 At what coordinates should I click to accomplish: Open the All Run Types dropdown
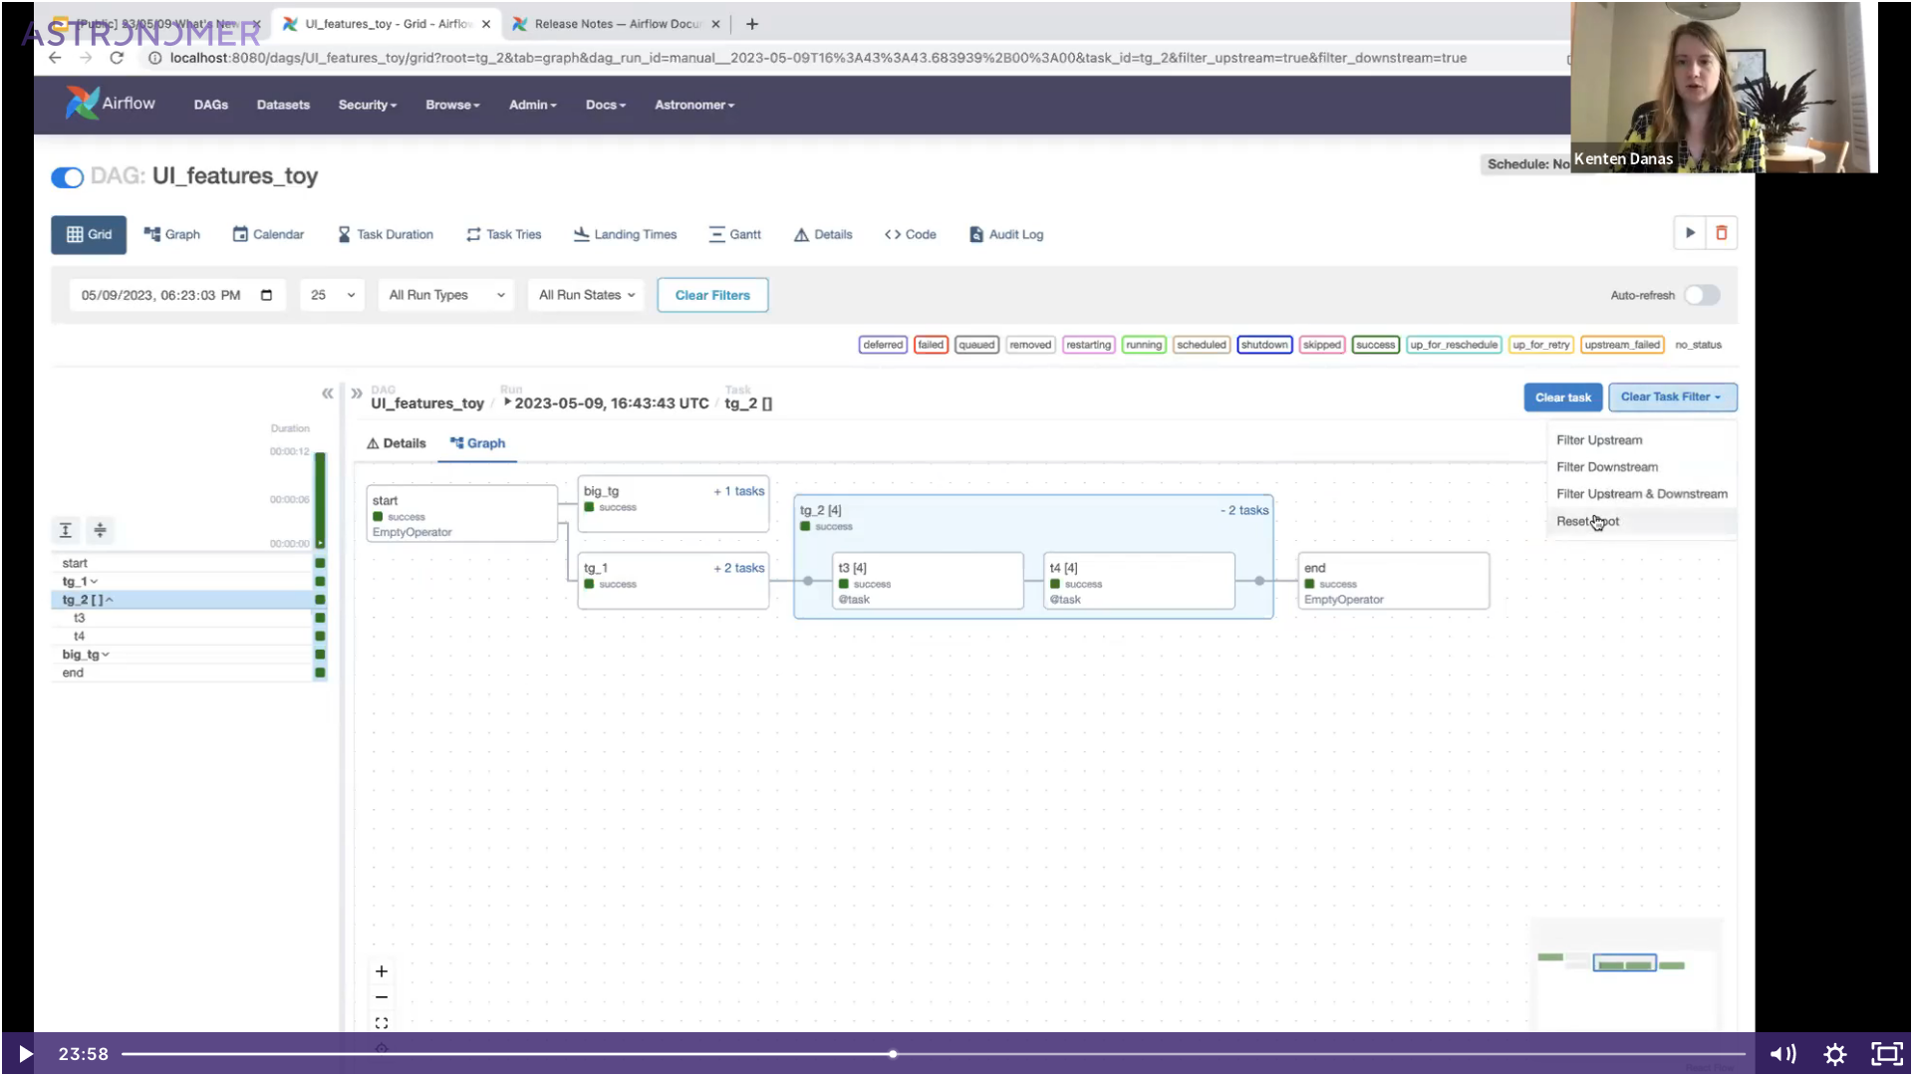(x=445, y=295)
